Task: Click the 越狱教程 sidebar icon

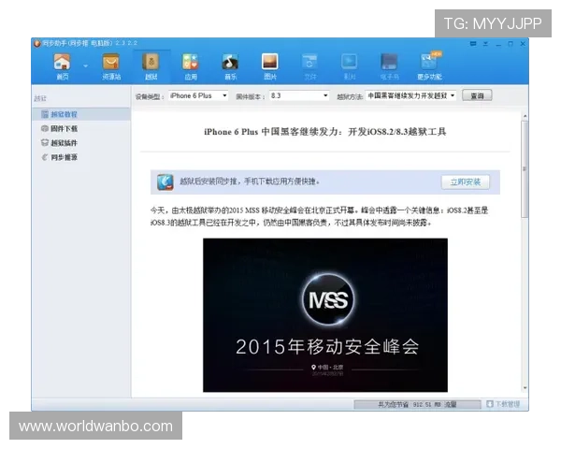Action: coord(45,114)
